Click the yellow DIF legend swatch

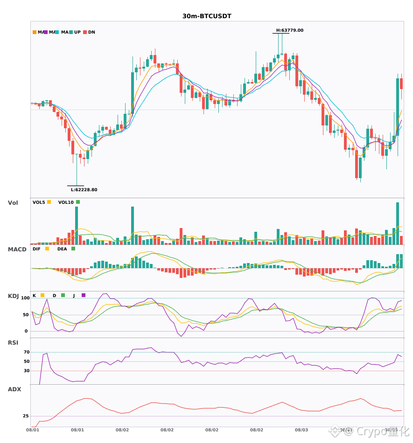[x=47, y=249]
